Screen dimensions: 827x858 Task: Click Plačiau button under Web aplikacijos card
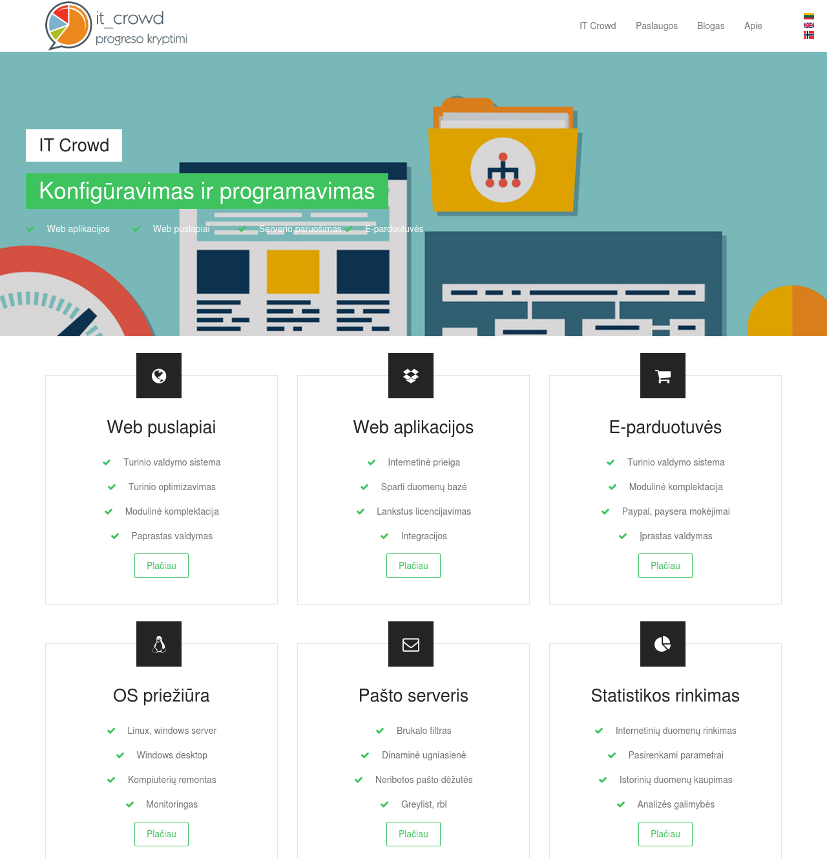413,566
